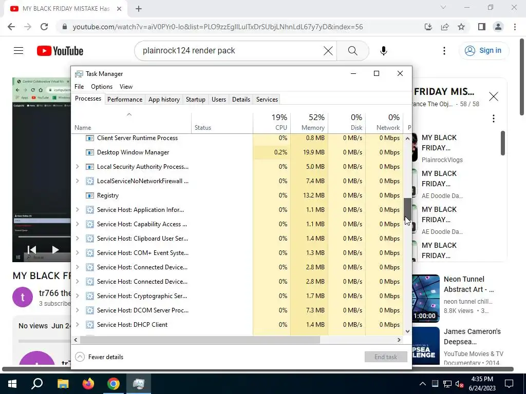Click Task Manager vertical scrollbar thumb
Image resolution: width=526 pixels, height=394 pixels.
pos(407,208)
